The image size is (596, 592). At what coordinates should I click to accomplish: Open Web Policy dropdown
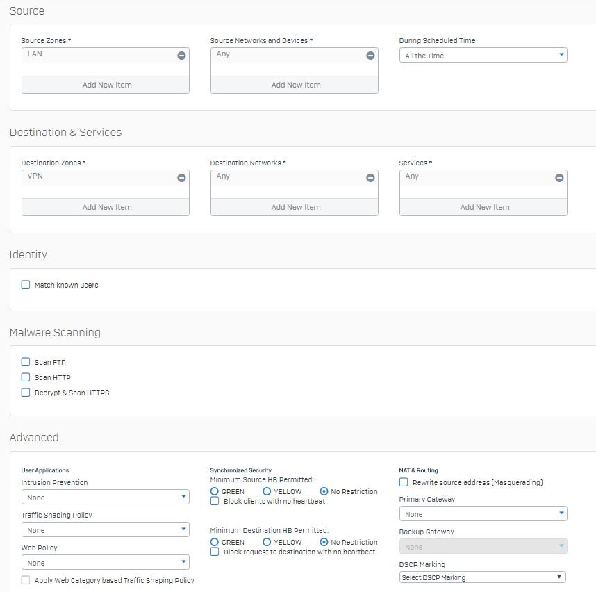106,562
